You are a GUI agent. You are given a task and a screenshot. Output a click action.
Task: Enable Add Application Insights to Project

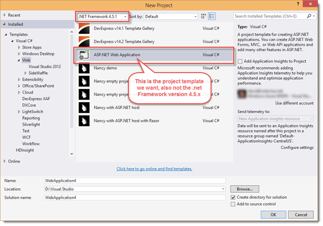[240, 61]
